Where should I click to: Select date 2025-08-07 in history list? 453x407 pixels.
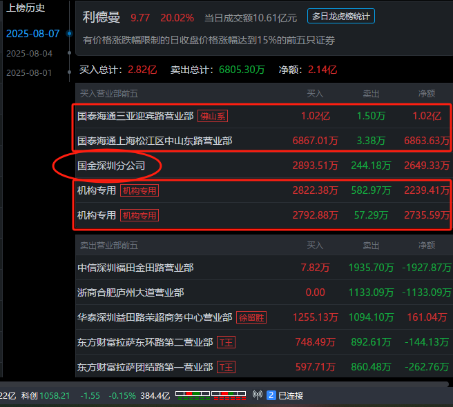[33, 34]
